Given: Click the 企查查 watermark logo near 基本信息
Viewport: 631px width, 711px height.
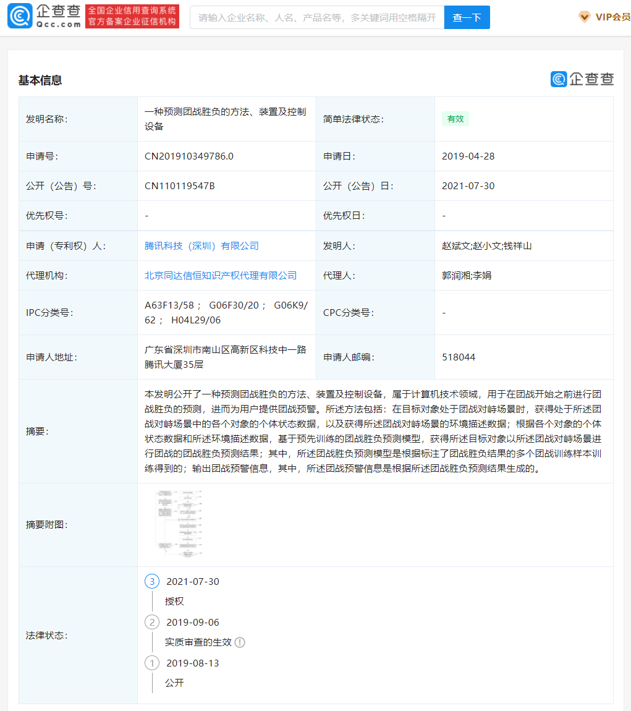Looking at the screenshot, I should pos(582,79).
